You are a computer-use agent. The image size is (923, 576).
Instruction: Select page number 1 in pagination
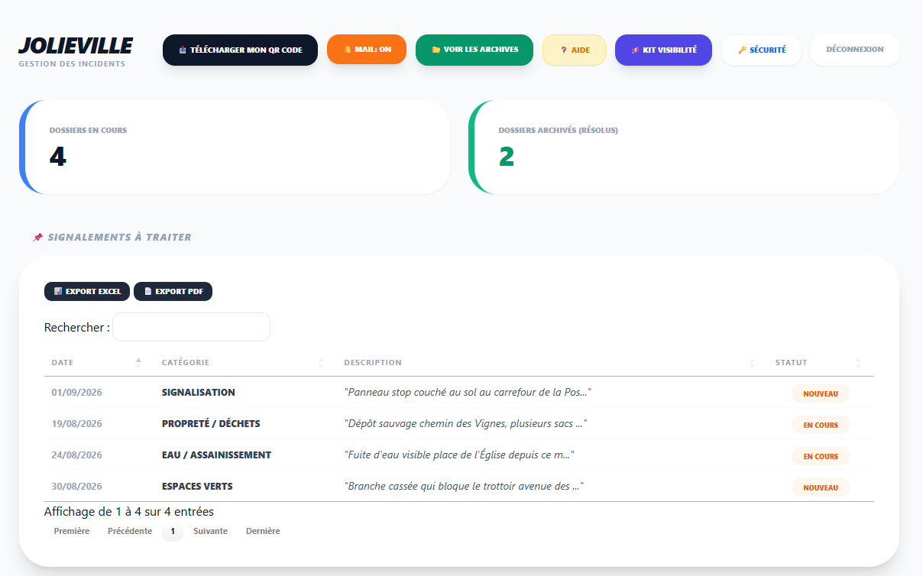coord(173,531)
